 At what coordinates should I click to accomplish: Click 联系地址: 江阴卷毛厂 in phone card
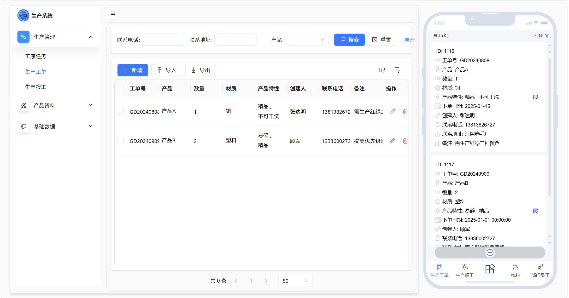(466, 134)
